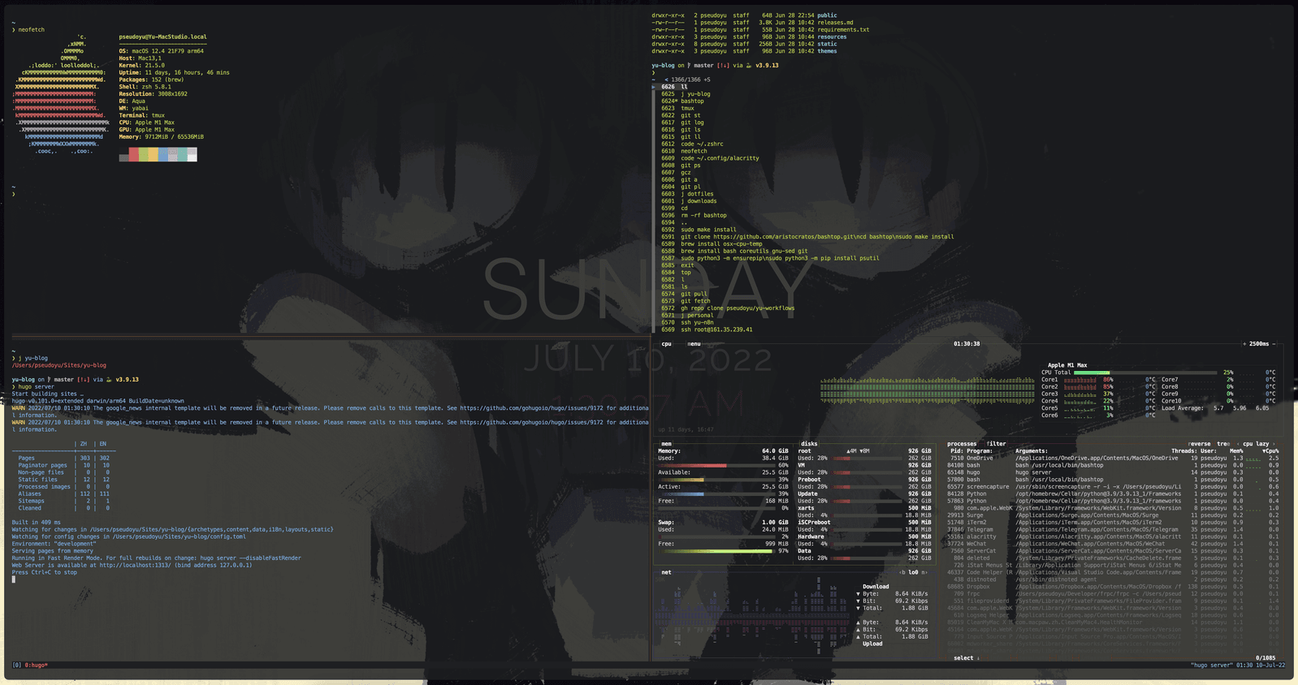Click the select down arrow in processes footer
The width and height of the screenshot is (1298, 685).
(978, 658)
